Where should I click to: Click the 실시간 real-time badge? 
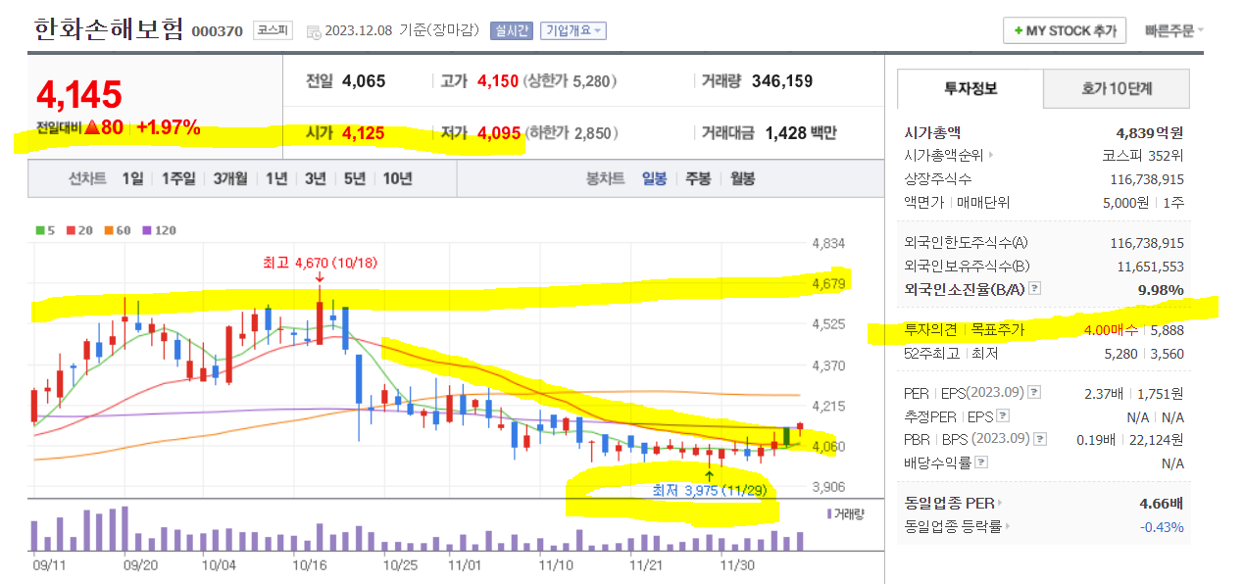click(x=512, y=30)
